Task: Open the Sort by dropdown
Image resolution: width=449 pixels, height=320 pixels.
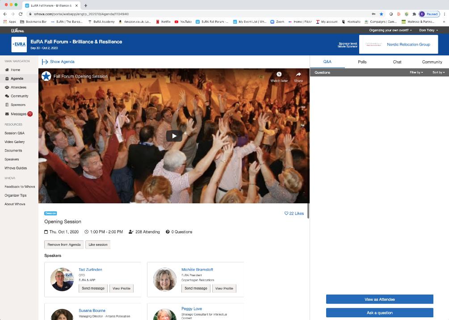Action: coord(439,72)
